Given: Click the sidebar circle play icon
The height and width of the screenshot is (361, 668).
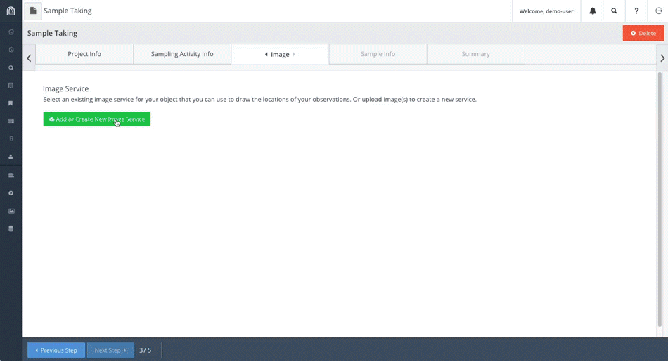Looking at the screenshot, I should click(x=11, y=193).
